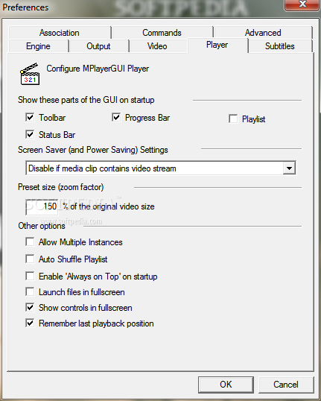Go to the Advanced tab
The width and height of the screenshot is (321, 401).
pos(263,33)
